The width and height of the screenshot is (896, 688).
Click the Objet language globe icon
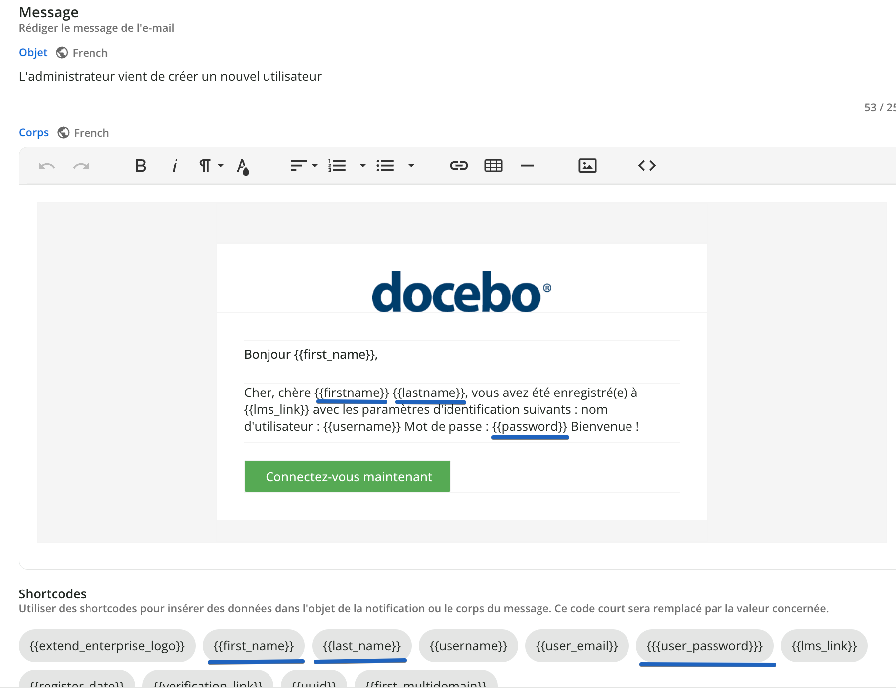62,53
